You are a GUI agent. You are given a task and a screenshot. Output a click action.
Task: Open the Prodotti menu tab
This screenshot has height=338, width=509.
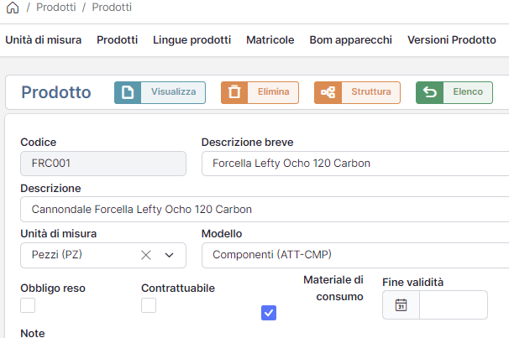click(118, 40)
